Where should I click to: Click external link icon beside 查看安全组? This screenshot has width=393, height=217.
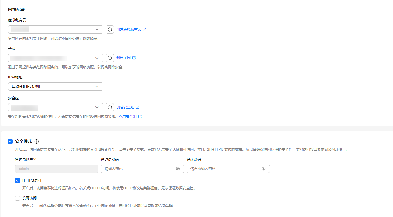click(140, 117)
